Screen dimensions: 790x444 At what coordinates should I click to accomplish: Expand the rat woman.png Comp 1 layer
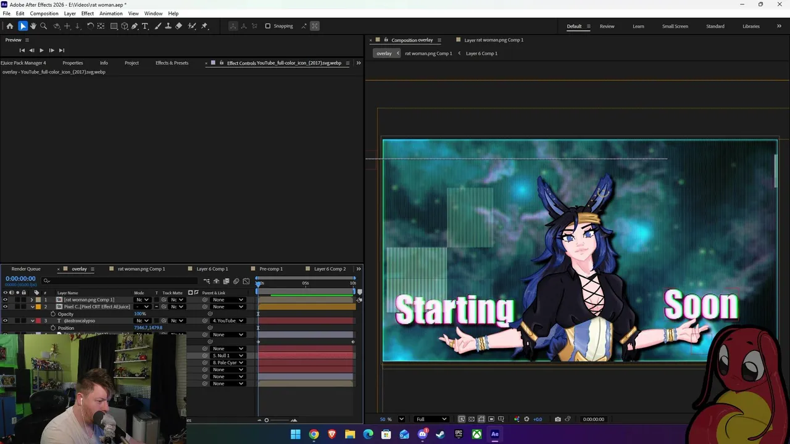pyautogui.click(x=32, y=300)
